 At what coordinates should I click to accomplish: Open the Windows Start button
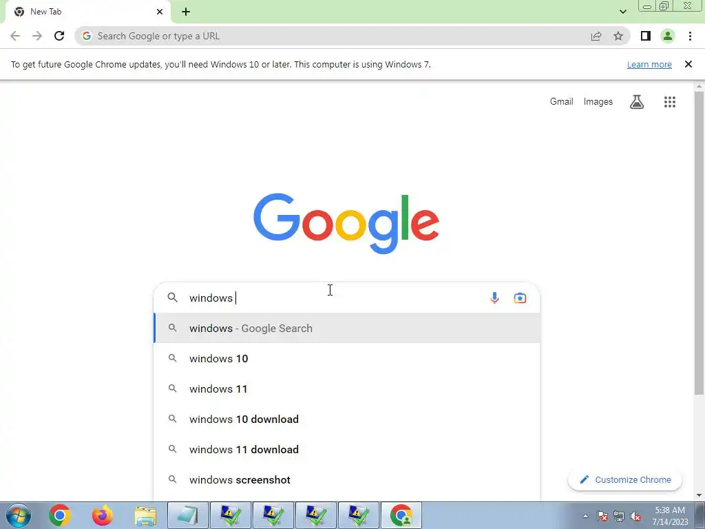(x=19, y=515)
